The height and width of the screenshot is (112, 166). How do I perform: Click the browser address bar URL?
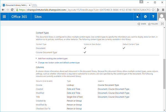coord(83,9)
